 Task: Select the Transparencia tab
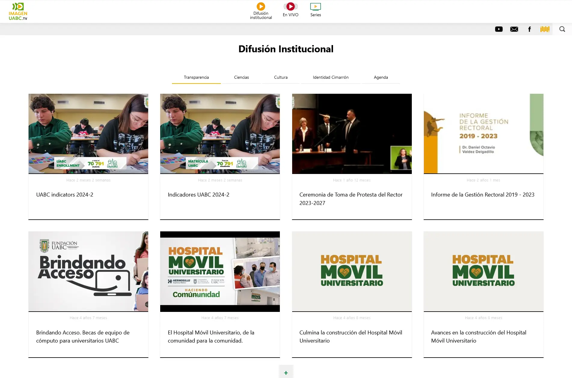pyautogui.click(x=196, y=78)
